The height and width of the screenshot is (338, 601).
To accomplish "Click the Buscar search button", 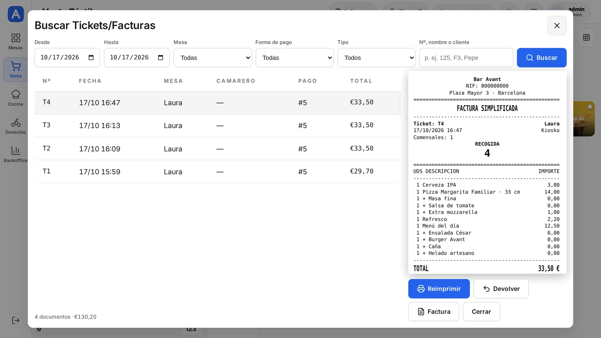I will pos(542,58).
